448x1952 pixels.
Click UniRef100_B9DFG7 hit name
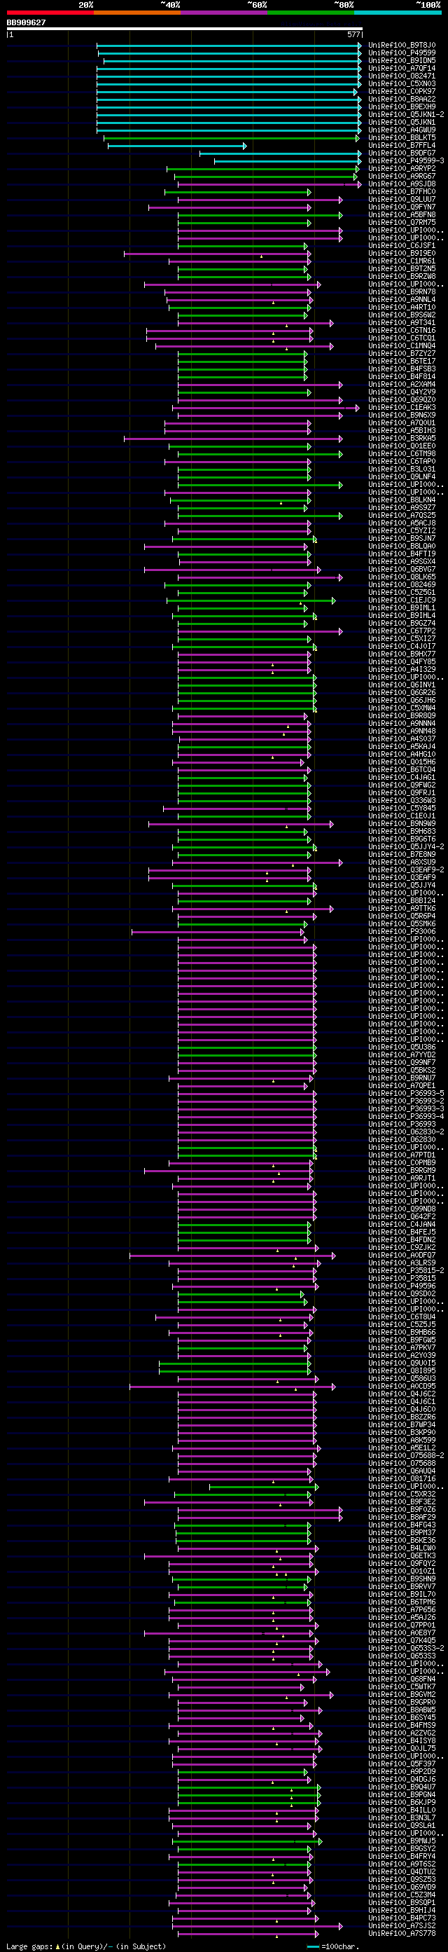pos(402,153)
